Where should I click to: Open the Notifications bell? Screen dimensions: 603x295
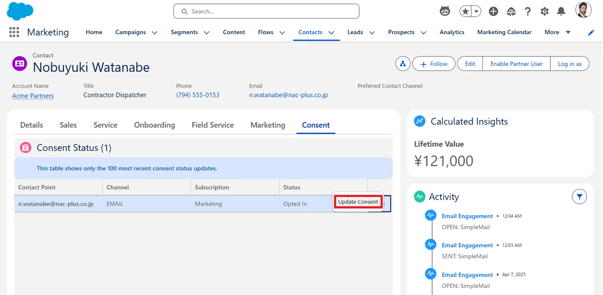tap(561, 11)
